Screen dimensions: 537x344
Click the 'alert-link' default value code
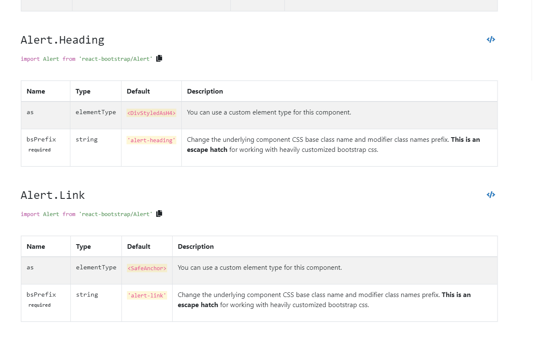point(147,296)
